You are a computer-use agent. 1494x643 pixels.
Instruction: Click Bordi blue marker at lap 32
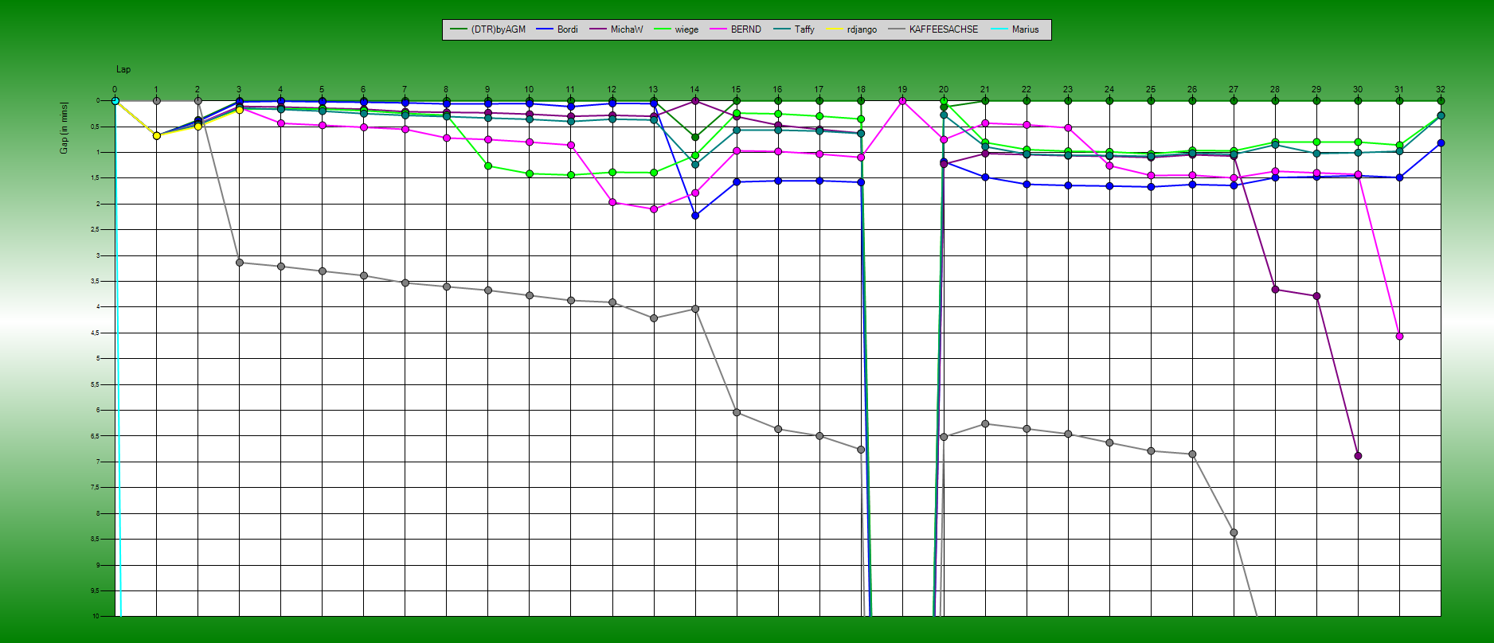[x=1441, y=143]
